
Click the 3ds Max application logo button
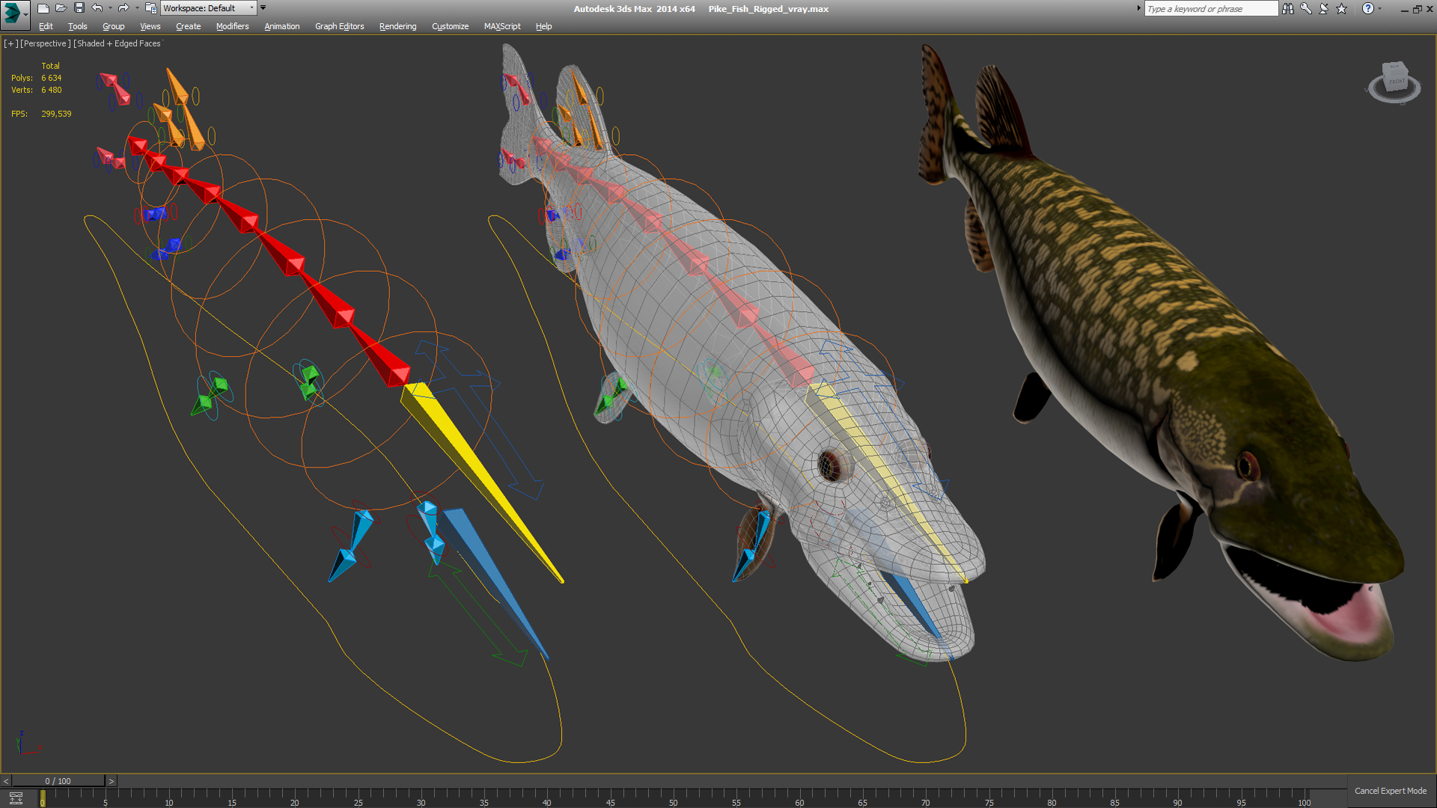tap(13, 12)
